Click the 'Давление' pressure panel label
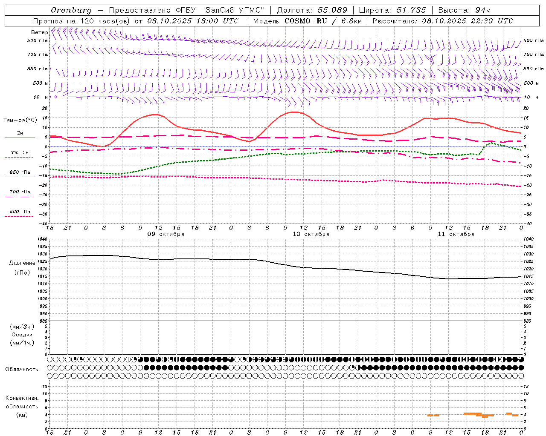This screenshot has height=436, width=546. [x=22, y=263]
